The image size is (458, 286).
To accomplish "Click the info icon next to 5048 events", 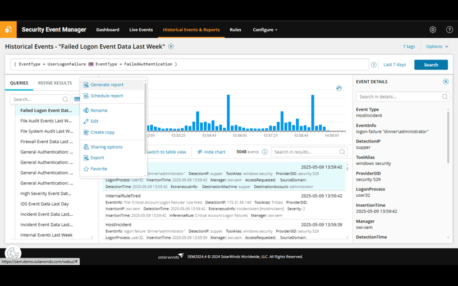I will [264, 152].
